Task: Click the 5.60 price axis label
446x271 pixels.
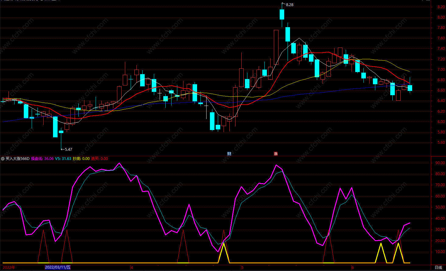Action: (x=441, y=143)
